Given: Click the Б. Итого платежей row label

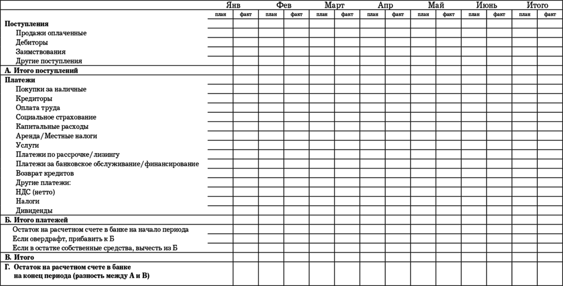Looking at the screenshot, I should pyautogui.click(x=36, y=220).
